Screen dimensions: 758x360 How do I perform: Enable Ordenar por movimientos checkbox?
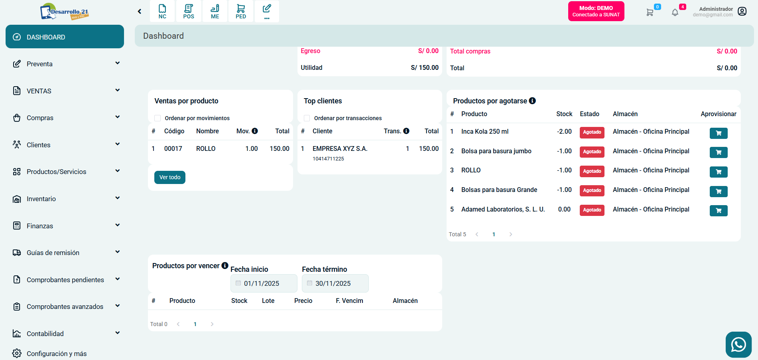tap(158, 118)
